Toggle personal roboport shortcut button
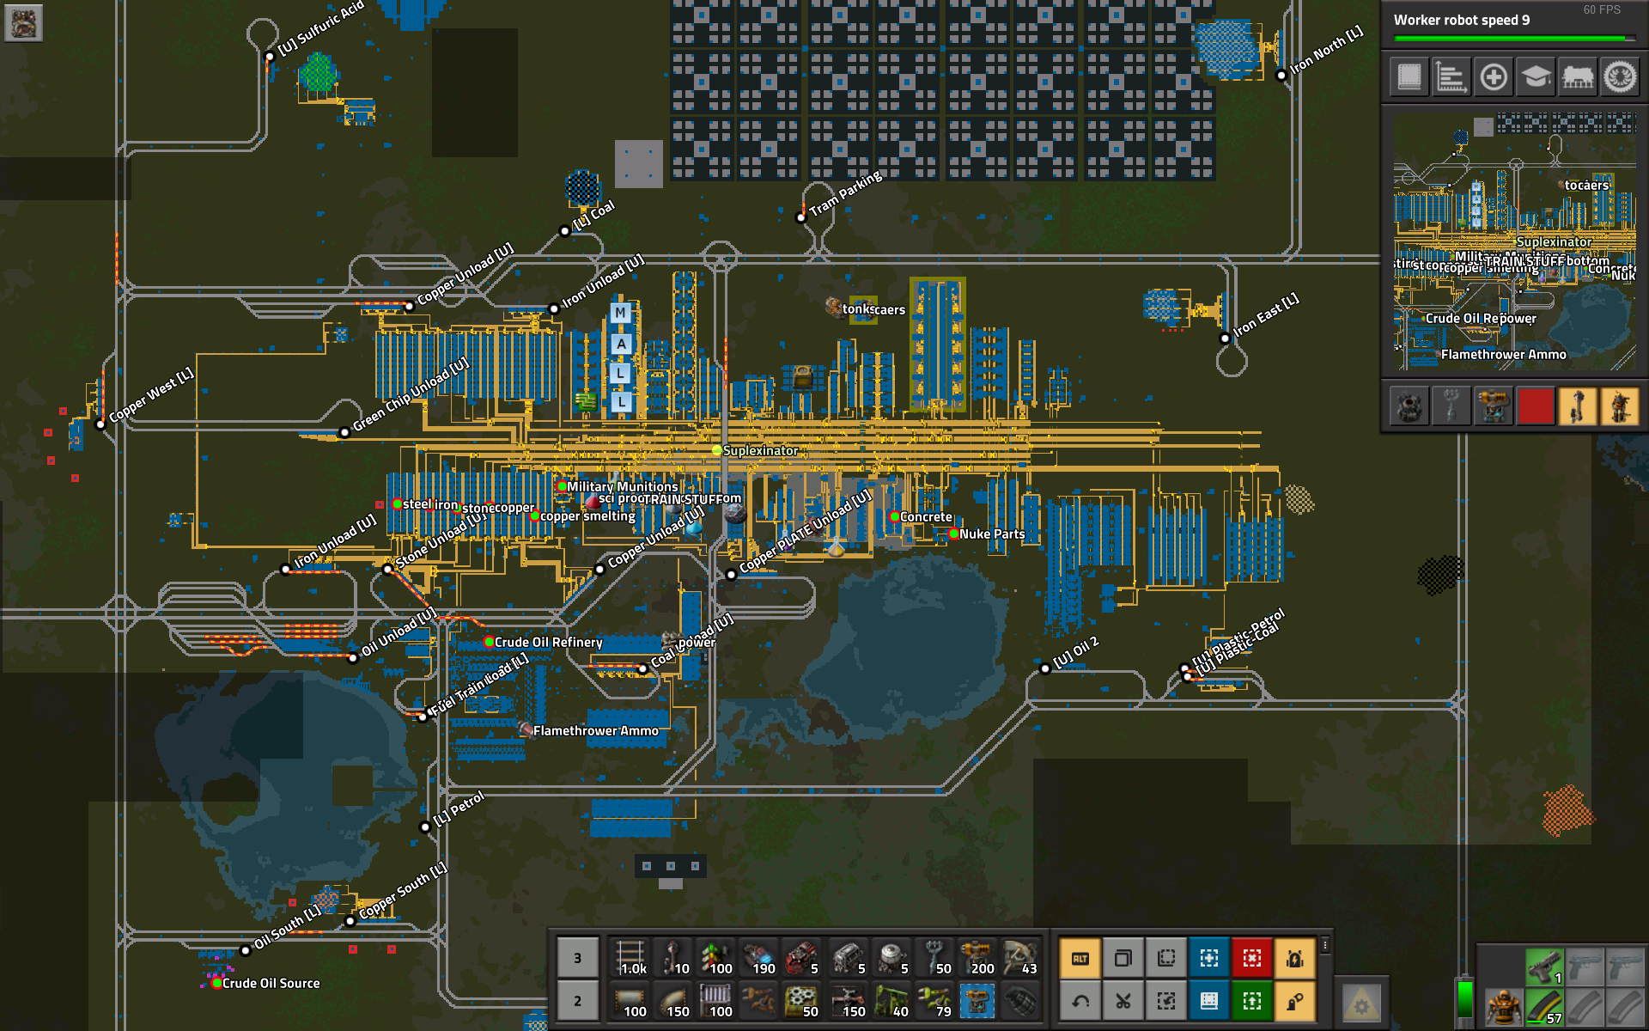This screenshot has height=1031, width=1649. [x=1294, y=958]
